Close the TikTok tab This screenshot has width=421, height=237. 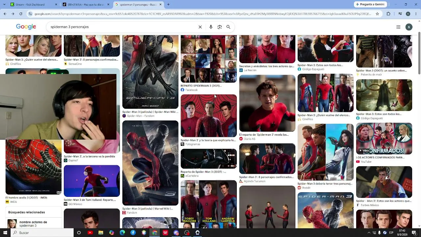coord(108,5)
